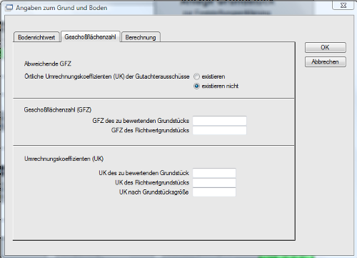Focus the UK des zu bewertenden Grundstück field
357x258 pixels.
[214, 173]
